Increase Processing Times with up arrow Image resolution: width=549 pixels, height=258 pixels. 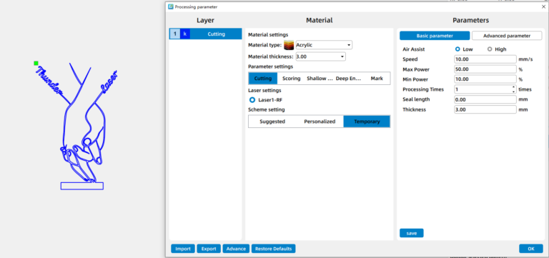(514, 87)
